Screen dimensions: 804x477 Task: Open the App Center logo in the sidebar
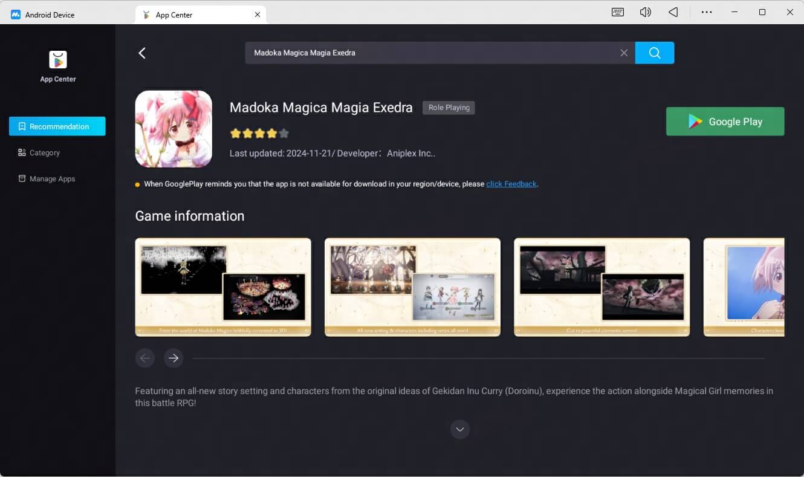(58, 59)
